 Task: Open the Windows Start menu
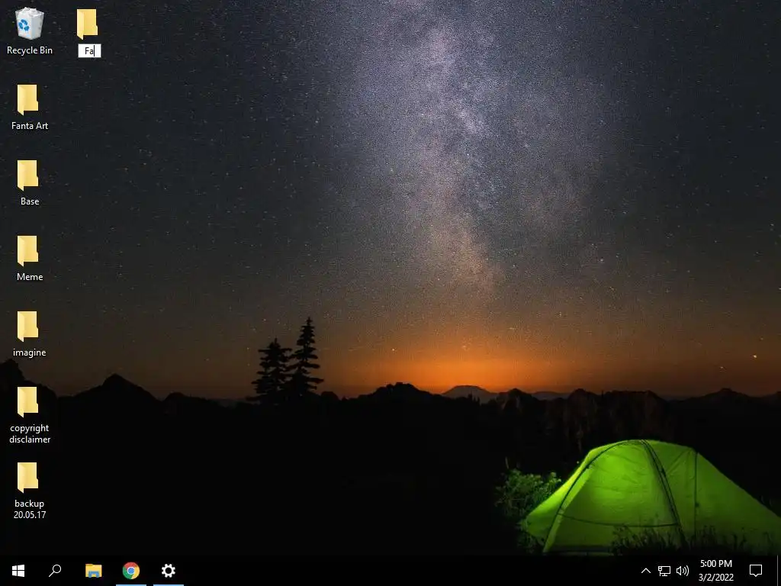pos(18,571)
